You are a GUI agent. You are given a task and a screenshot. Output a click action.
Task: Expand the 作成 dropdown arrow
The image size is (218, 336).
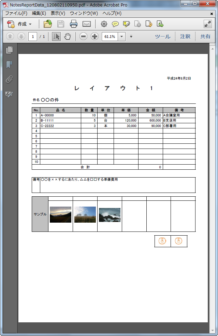[30, 24]
